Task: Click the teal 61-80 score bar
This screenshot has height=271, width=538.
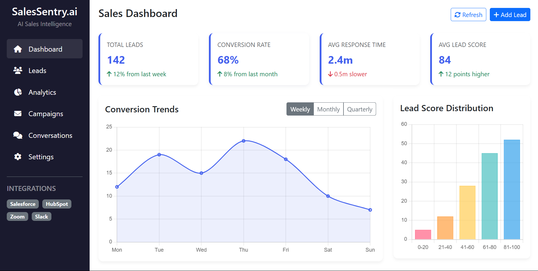Action: [x=490, y=196]
